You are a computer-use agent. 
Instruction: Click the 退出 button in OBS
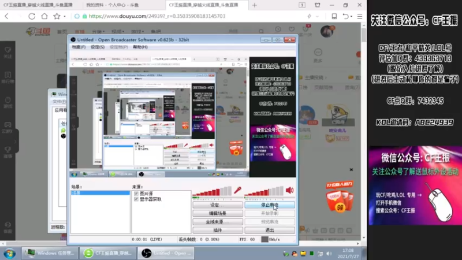click(270, 230)
